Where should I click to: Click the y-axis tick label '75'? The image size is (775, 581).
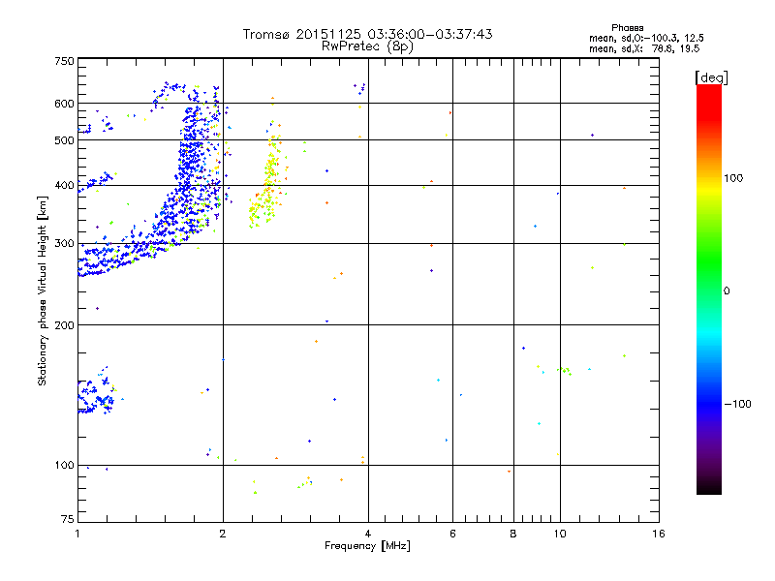[68, 519]
